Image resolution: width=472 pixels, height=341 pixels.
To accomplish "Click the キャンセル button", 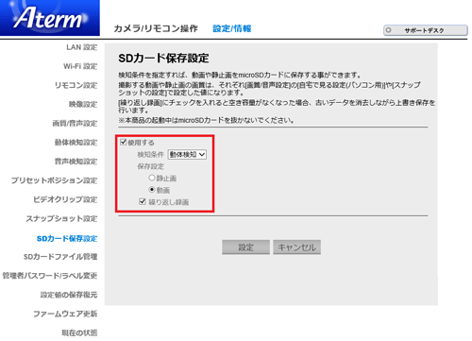I will pyautogui.click(x=296, y=247).
